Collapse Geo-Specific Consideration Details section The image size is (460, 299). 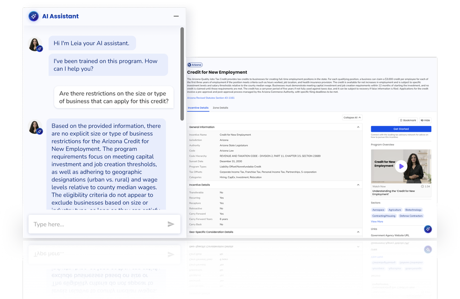tap(358, 232)
